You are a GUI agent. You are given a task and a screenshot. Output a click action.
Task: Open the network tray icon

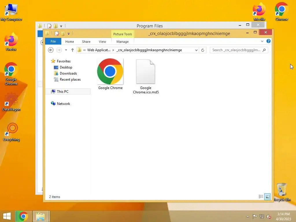tap(262, 216)
